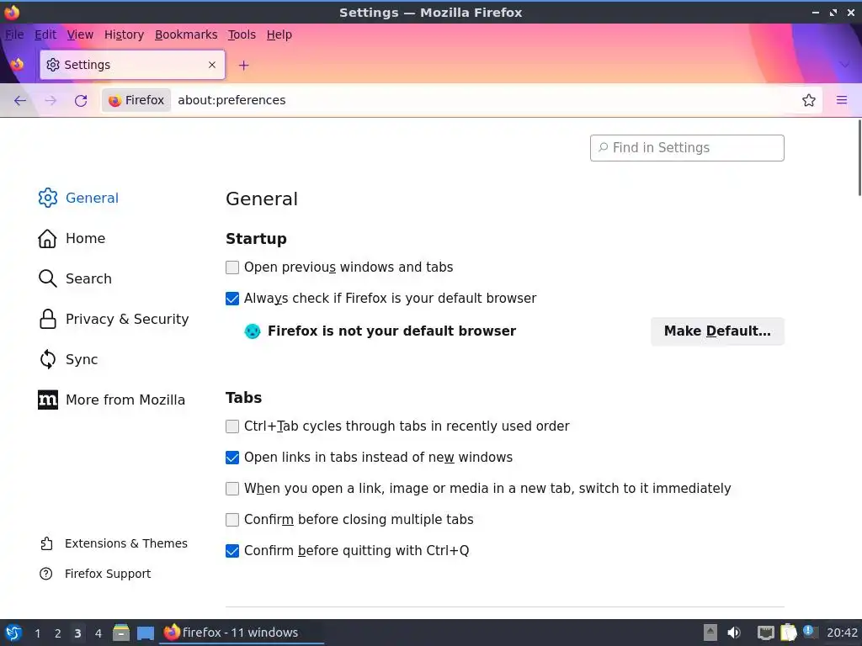Open the General settings category
This screenshot has height=646, width=862.
click(78, 198)
